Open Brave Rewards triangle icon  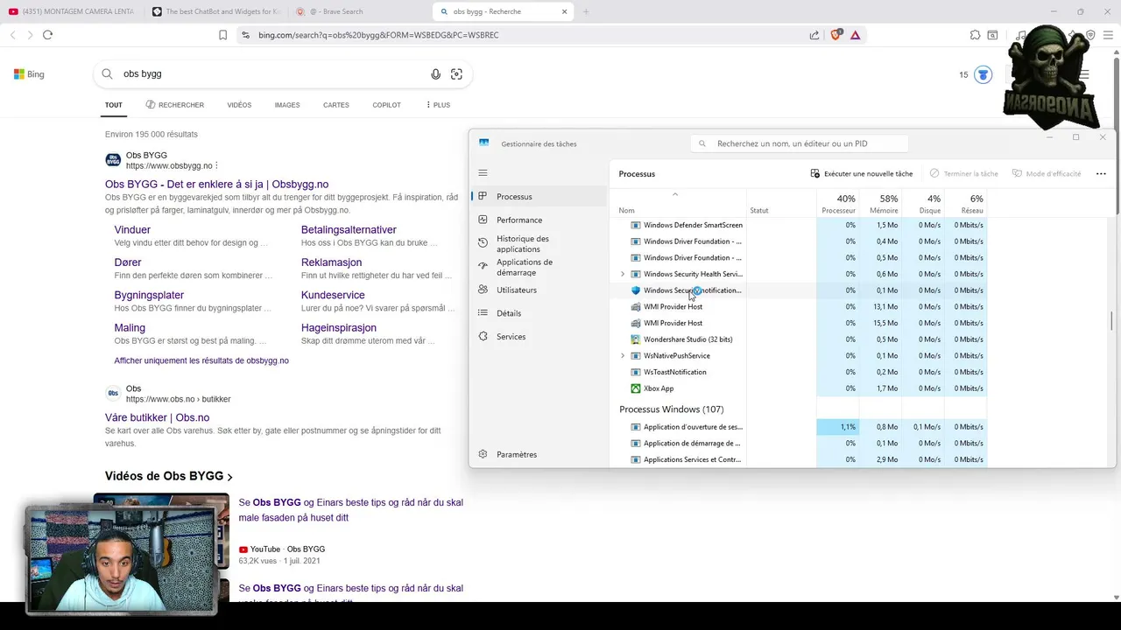(x=855, y=35)
